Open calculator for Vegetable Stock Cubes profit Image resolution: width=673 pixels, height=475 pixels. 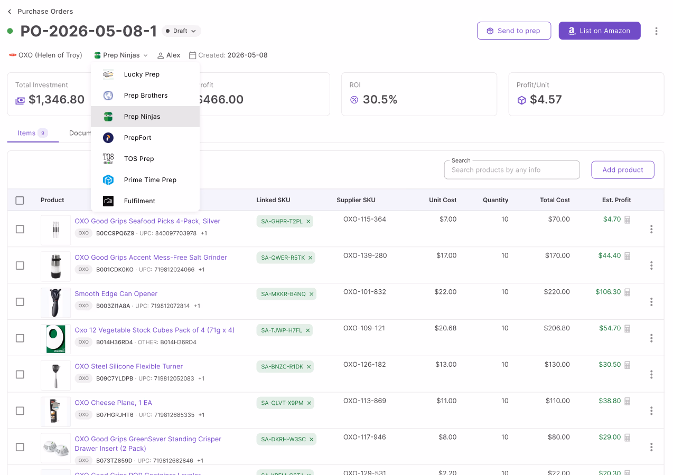point(628,329)
